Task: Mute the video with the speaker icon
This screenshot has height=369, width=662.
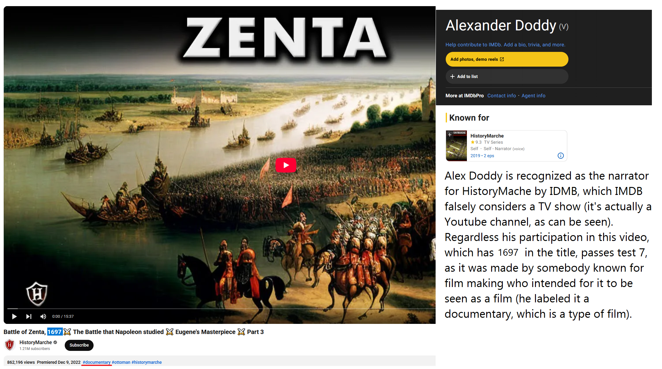Action: pos(43,316)
